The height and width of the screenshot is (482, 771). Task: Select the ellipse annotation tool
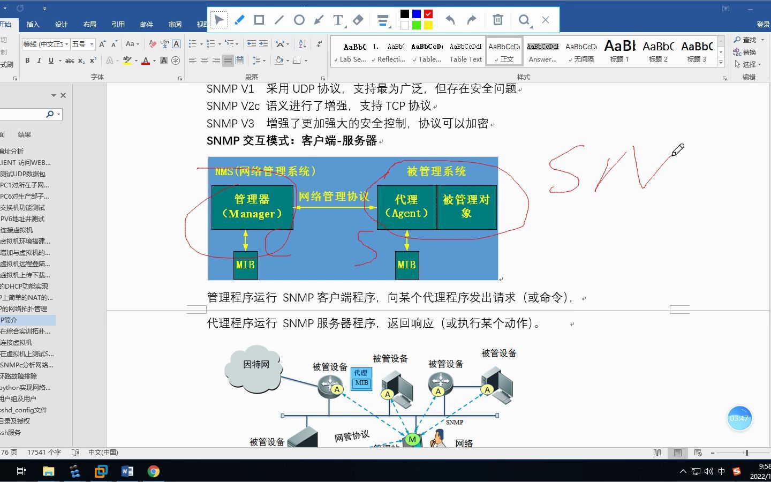pos(299,19)
